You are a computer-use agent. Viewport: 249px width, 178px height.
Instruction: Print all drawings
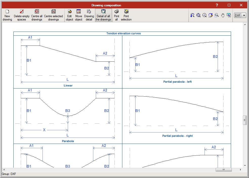[x=117, y=15]
